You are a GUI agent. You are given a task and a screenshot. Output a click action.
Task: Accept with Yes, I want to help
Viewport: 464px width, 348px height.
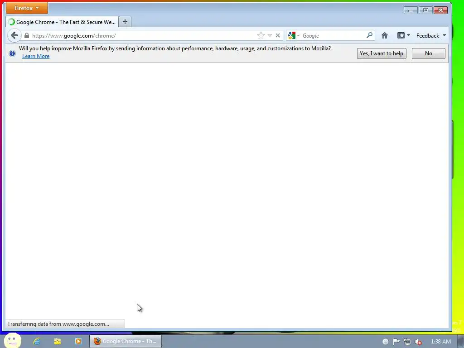point(382,53)
